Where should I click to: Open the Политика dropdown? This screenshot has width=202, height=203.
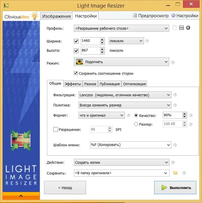(125, 105)
